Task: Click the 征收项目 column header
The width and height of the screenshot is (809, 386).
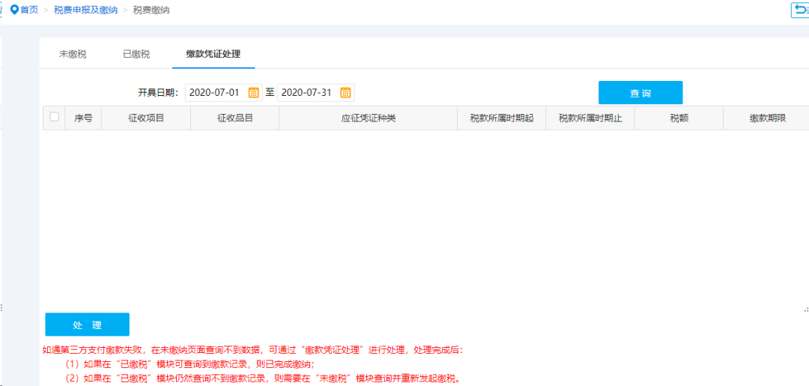Action: click(146, 118)
